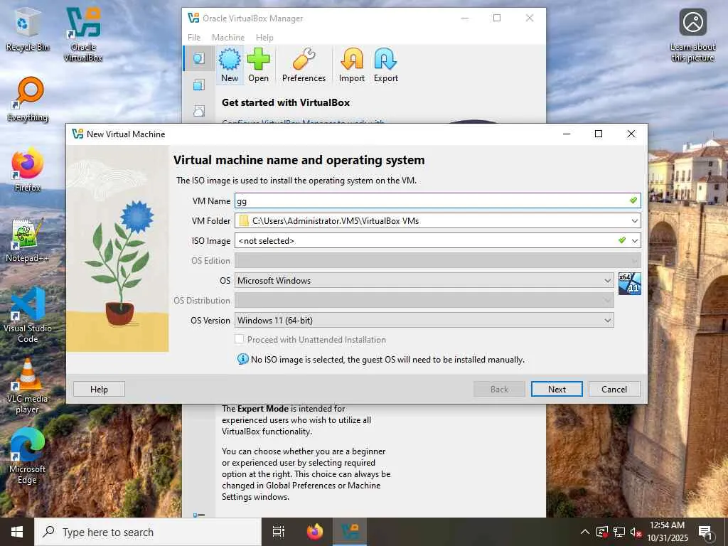728x546 pixels.
Task: Click the info icon beside the ISO message
Action: [x=242, y=359]
